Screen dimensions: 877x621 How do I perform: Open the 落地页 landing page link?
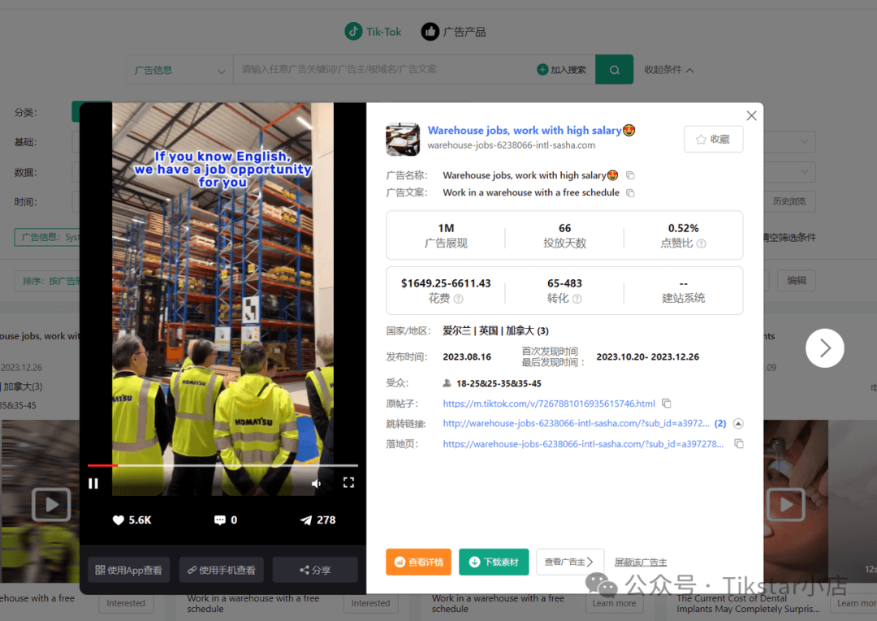click(x=583, y=444)
